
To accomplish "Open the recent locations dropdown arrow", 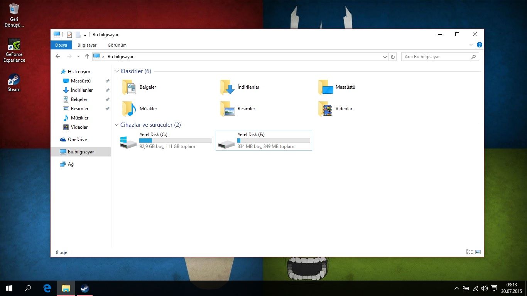I will (78, 57).
